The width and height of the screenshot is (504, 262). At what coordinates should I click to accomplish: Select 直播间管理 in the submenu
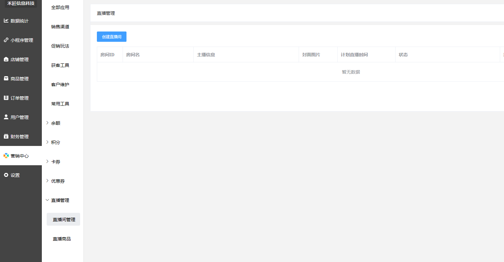click(x=64, y=220)
